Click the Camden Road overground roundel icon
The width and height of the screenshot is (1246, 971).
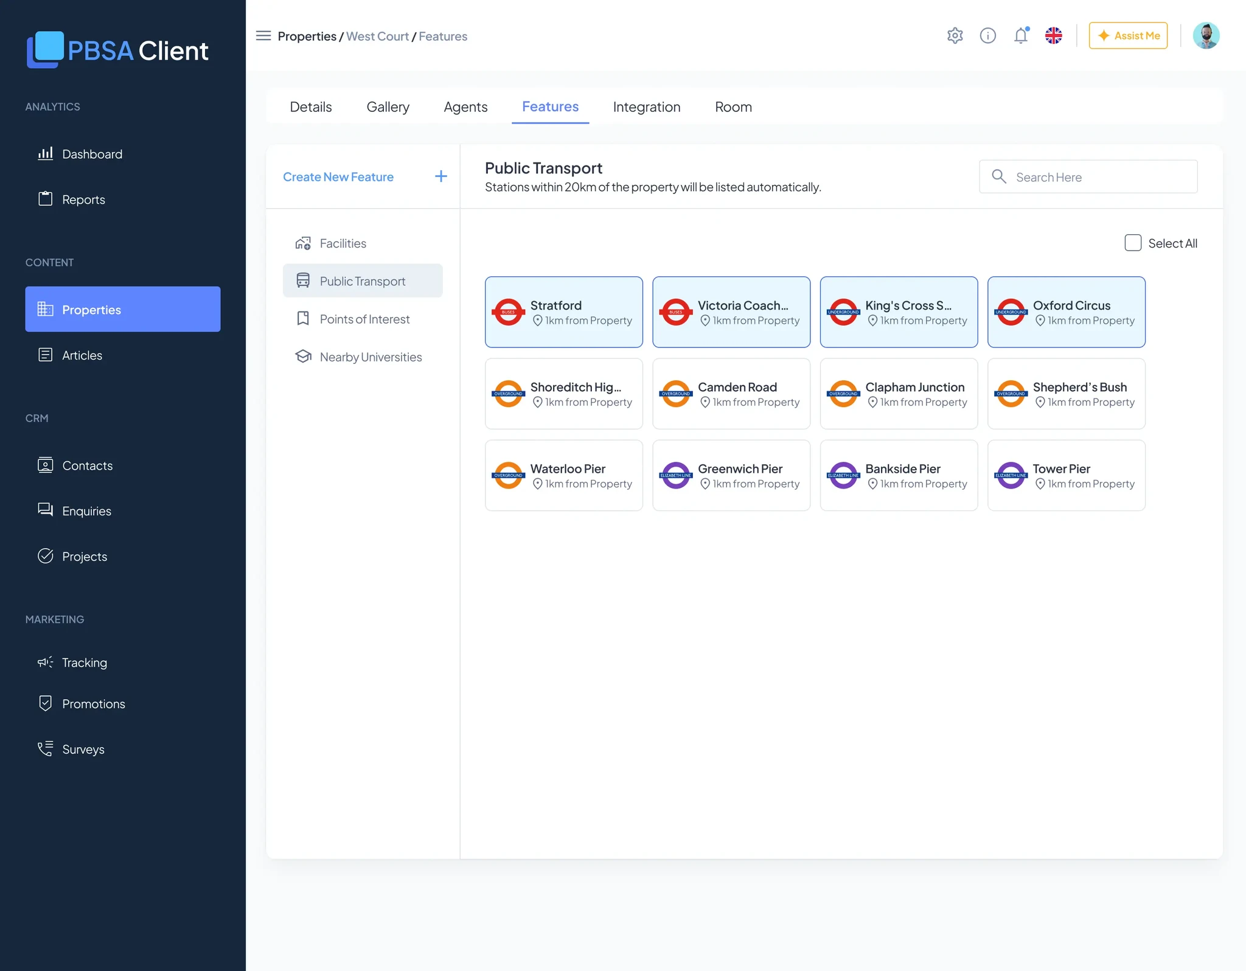(x=675, y=394)
